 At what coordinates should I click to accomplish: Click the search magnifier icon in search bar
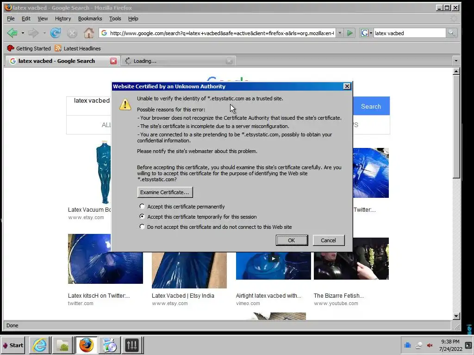pos(451,33)
